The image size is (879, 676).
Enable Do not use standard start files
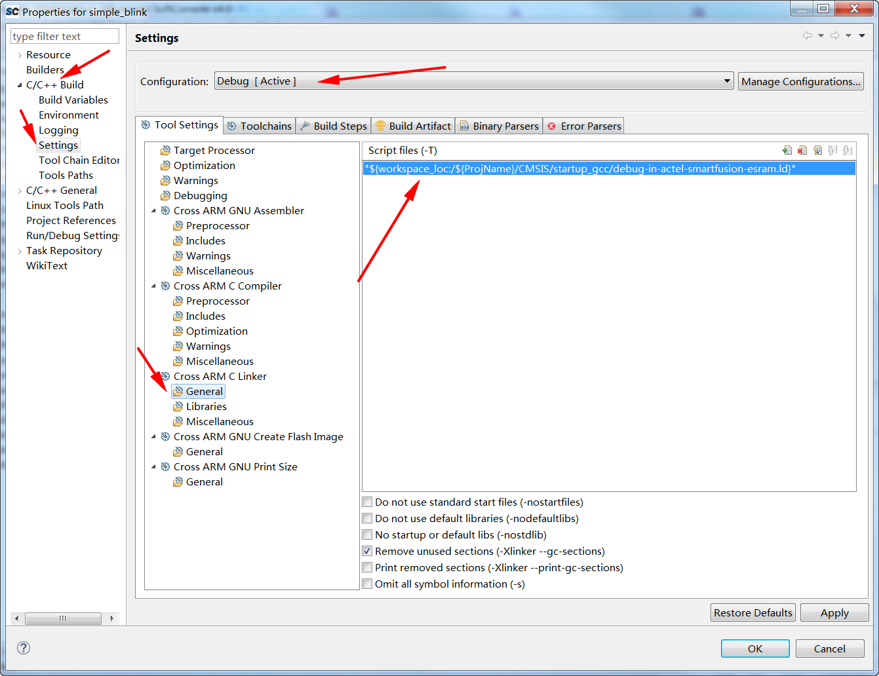coord(367,502)
